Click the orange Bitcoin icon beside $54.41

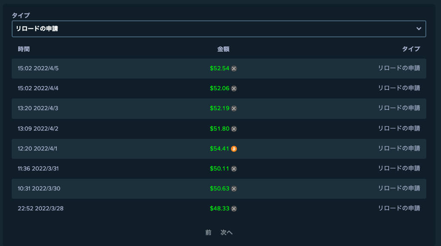point(234,149)
